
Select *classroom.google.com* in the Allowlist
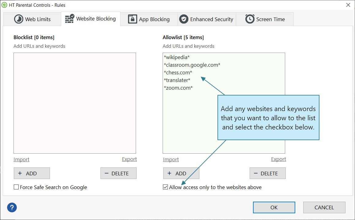click(x=192, y=65)
